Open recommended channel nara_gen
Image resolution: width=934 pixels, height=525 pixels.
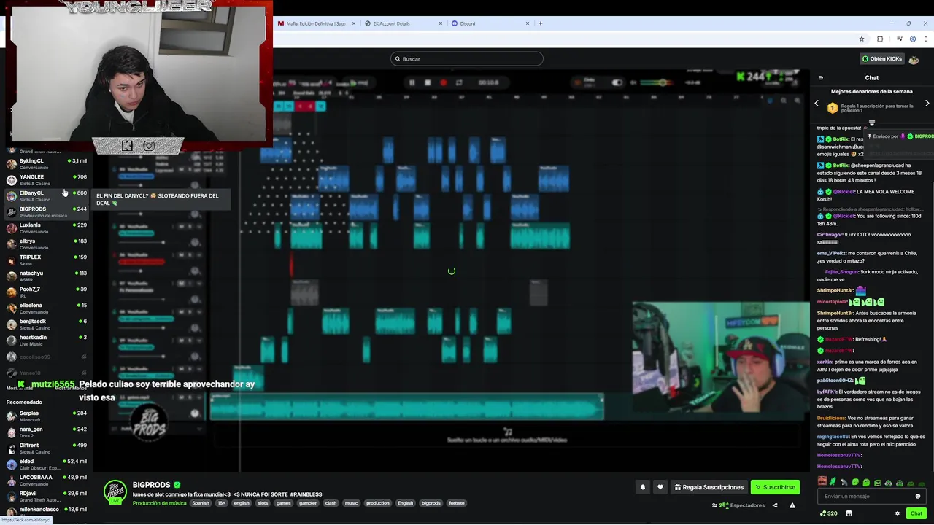tap(47, 432)
